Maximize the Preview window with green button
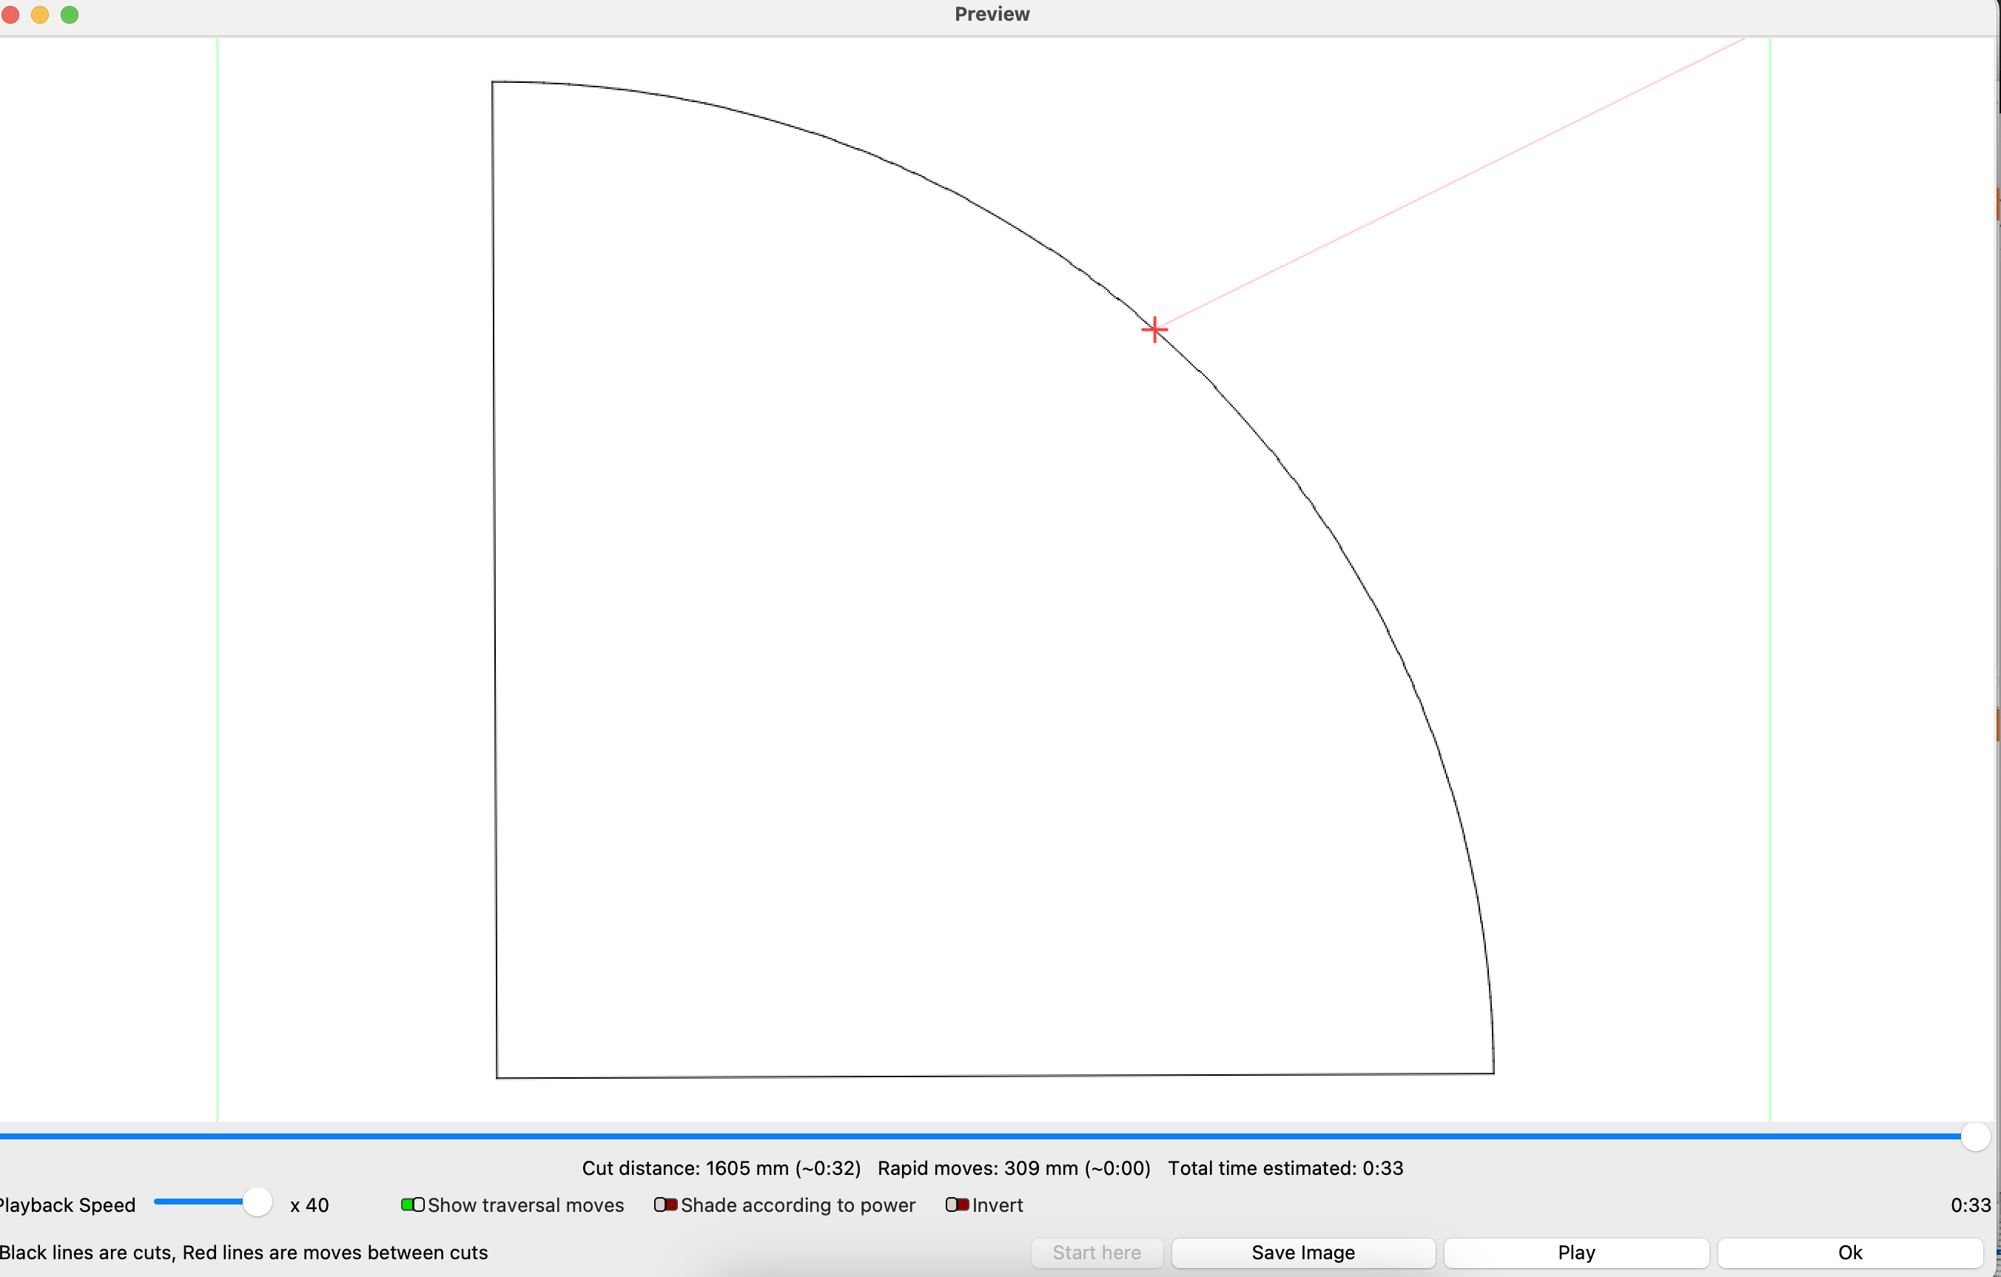The image size is (2001, 1277). [x=70, y=15]
